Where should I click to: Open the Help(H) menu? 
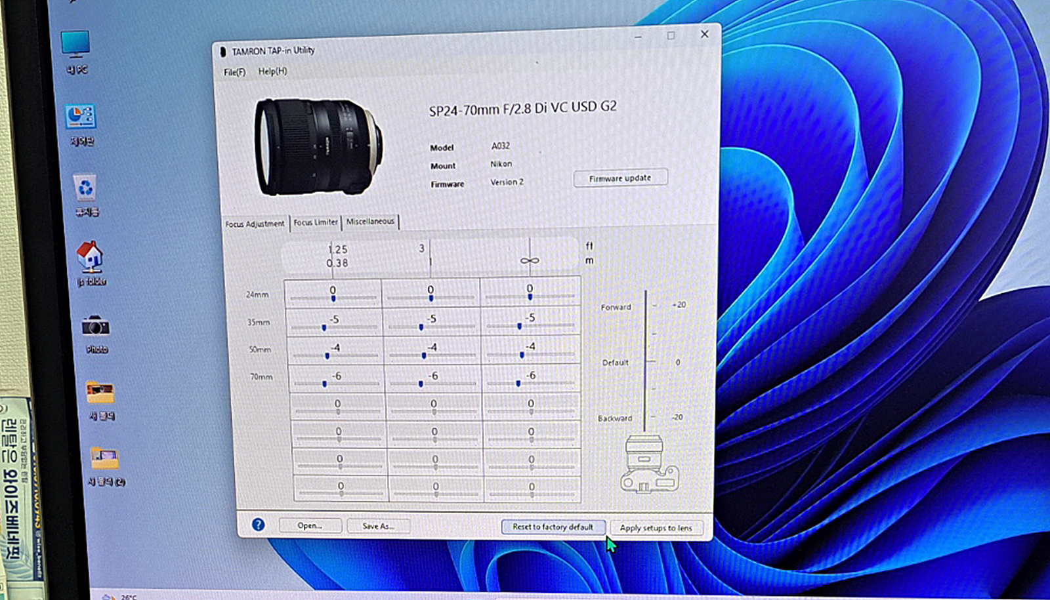click(x=272, y=71)
